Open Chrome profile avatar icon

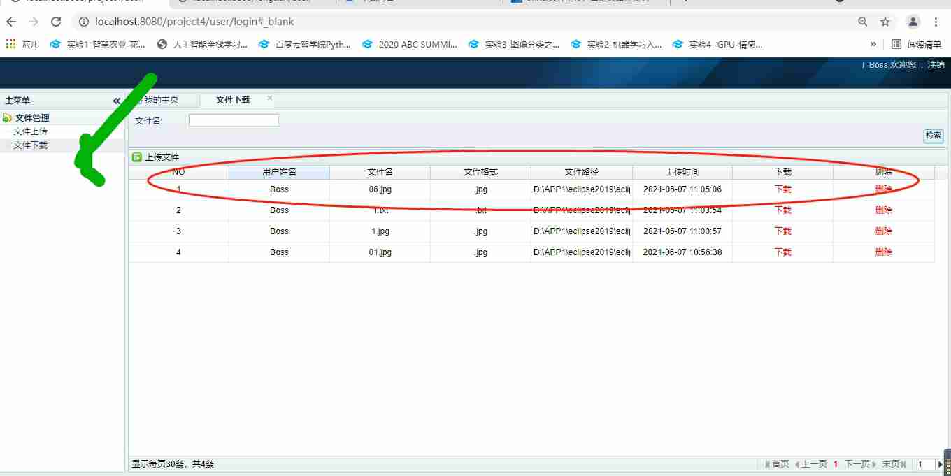point(913,22)
